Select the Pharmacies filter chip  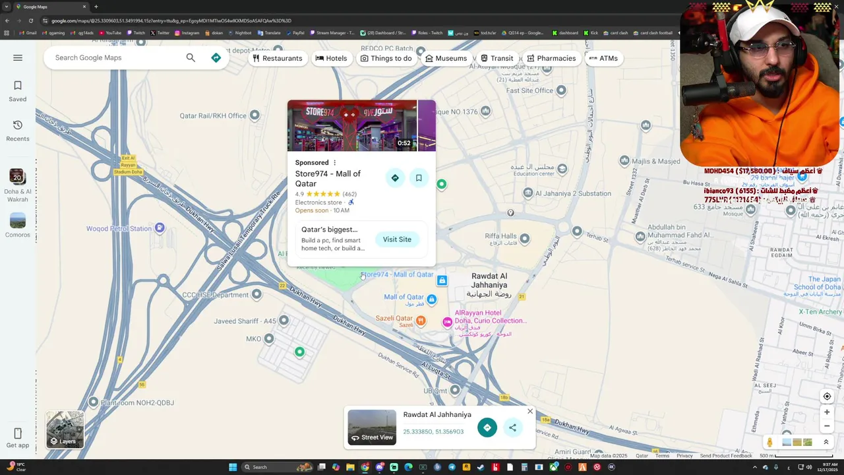pyautogui.click(x=551, y=58)
